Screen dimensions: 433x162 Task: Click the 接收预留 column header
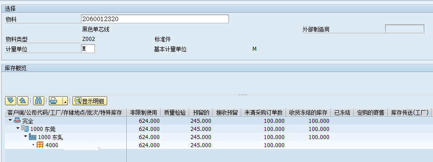227,112
